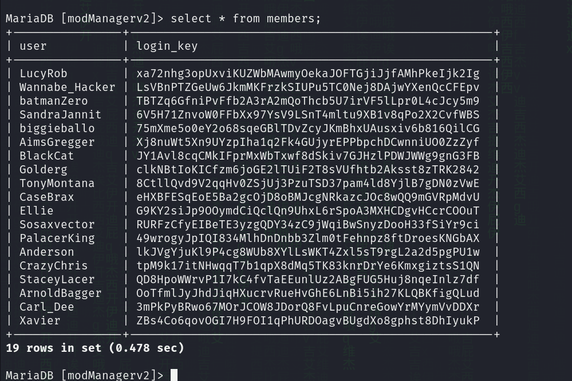The height and width of the screenshot is (381, 572).
Task: Click the 'login_key' column header
Action: (167, 46)
